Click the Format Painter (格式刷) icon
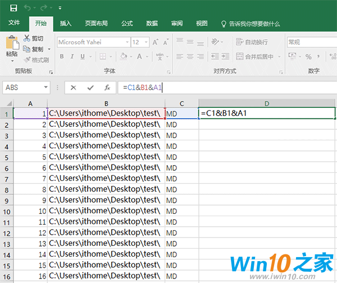This screenshot has width=337, height=283. 27,60
